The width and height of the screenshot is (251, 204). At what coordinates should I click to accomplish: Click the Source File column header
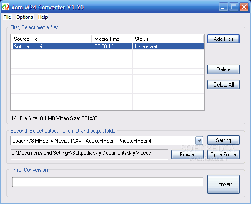tap(52, 39)
